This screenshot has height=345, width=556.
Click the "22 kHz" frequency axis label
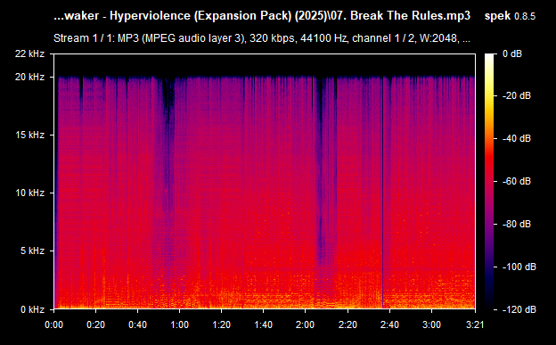click(x=29, y=53)
